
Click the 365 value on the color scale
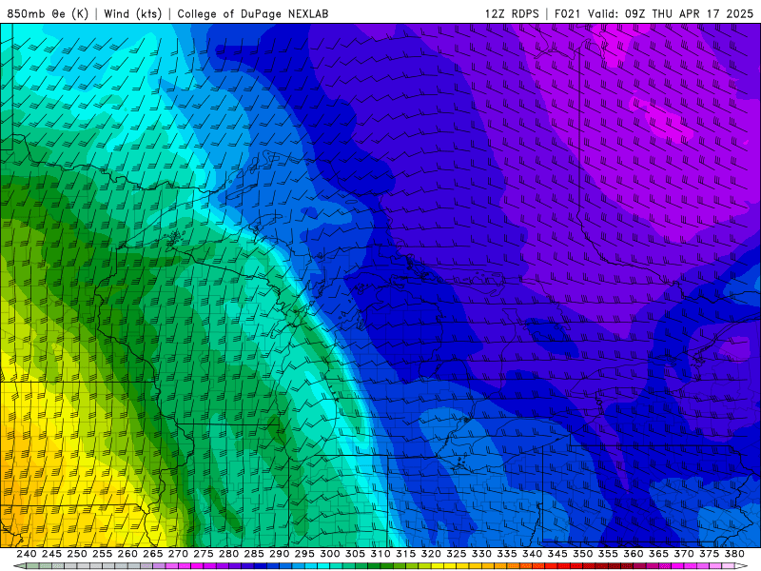(x=658, y=554)
